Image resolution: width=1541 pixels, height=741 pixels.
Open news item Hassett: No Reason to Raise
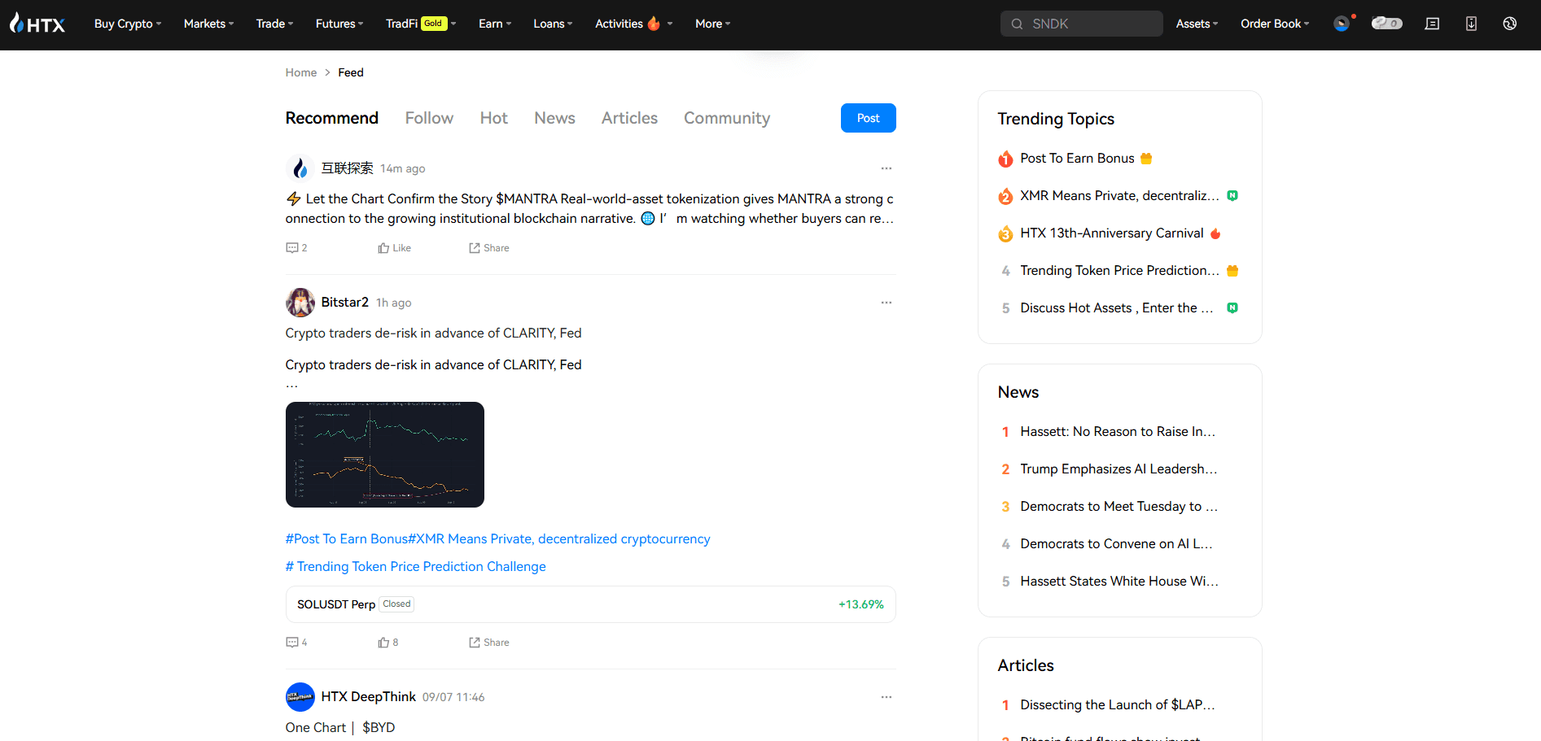(x=1117, y=432)
